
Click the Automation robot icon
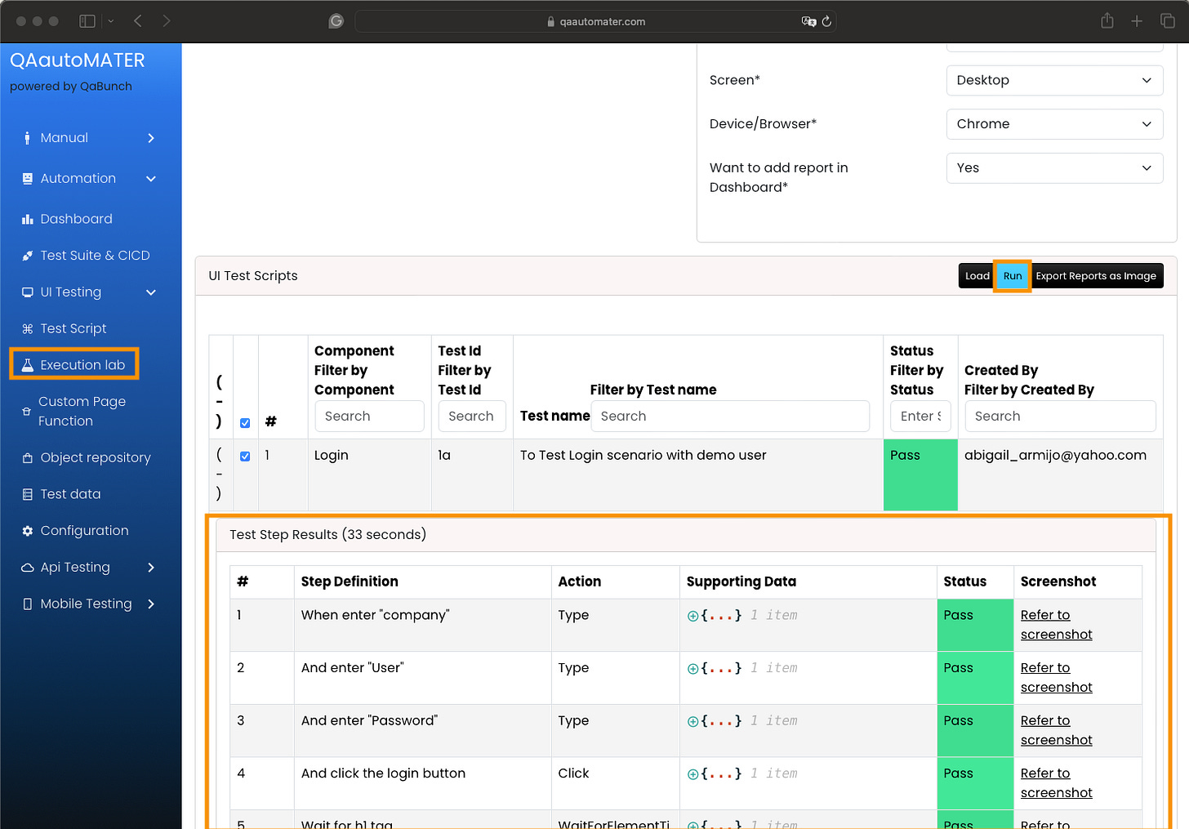(x=28, y=179)
